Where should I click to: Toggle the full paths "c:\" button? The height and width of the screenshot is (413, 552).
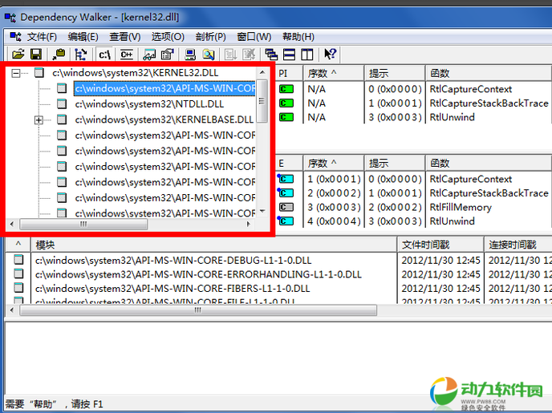(x=104, y=55)
